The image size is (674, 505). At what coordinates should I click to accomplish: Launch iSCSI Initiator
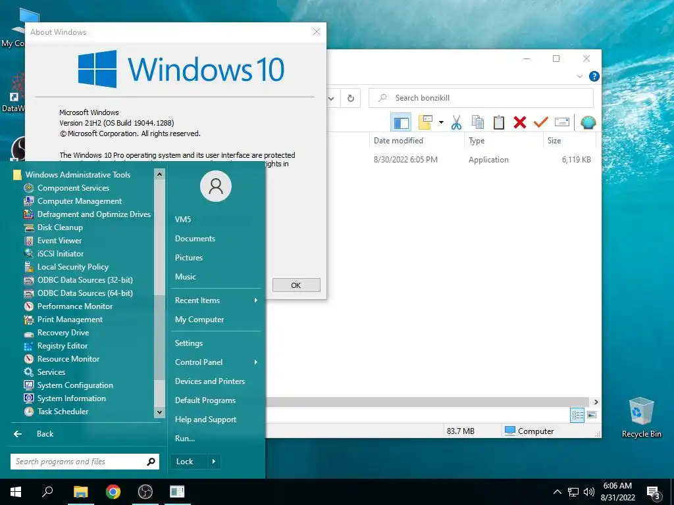[x=54, y=254]
